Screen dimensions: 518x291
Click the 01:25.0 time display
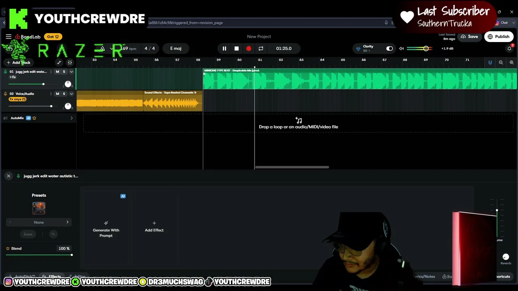pos(284,48)
